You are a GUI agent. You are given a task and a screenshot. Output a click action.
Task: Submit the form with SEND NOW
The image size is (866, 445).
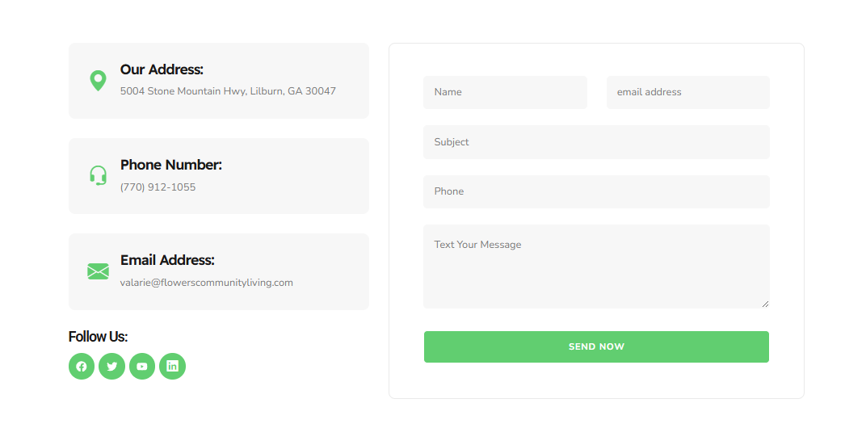coord(596,346)
